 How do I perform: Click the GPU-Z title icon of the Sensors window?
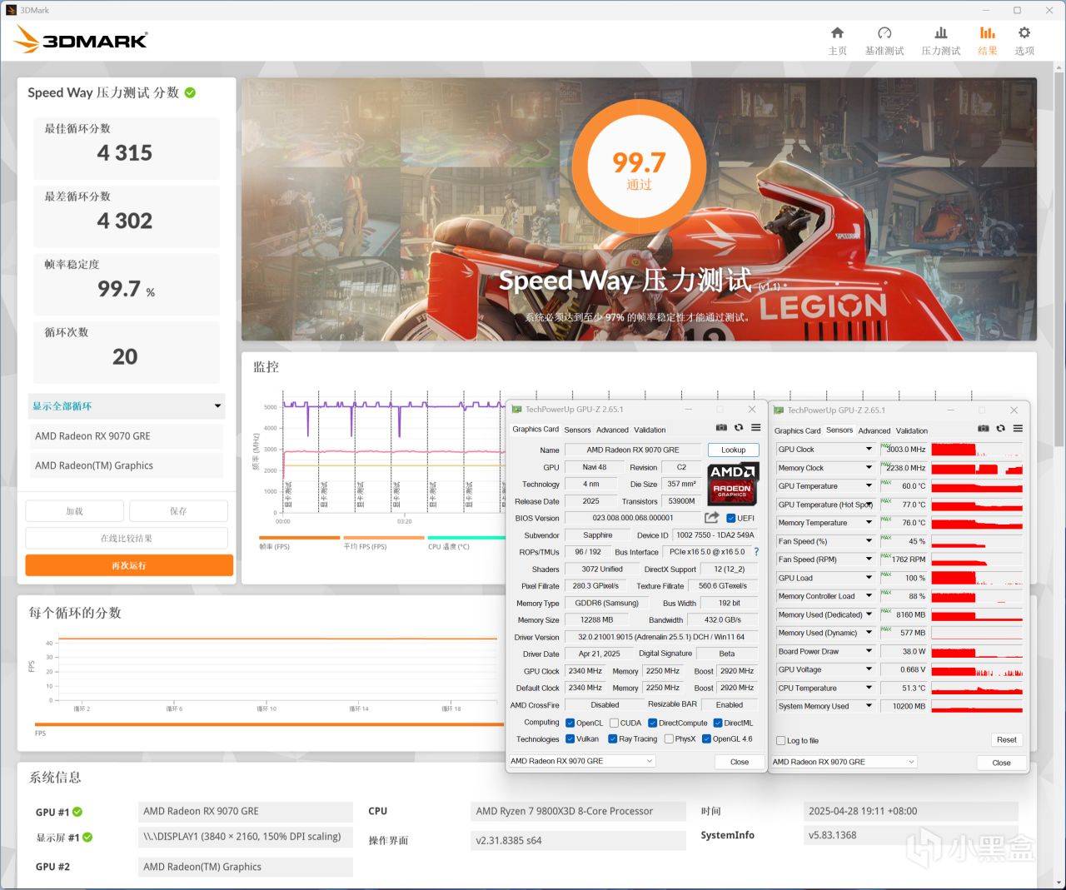(x=779, y=410)
